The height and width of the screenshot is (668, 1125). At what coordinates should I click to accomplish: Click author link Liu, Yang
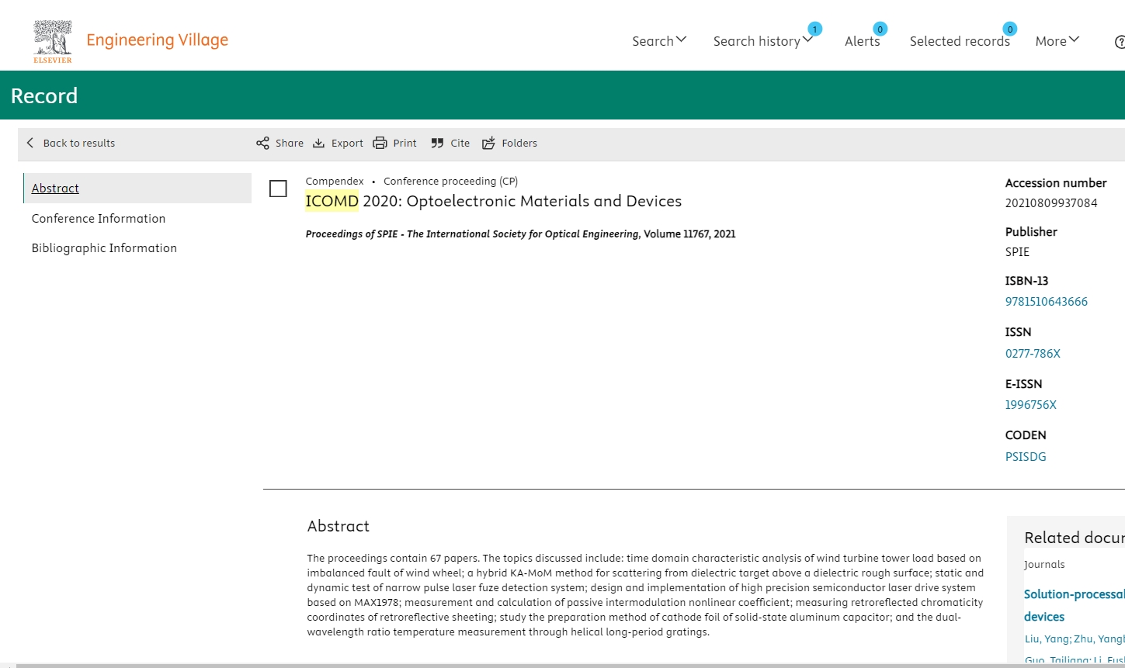(x=1047, y=639)
